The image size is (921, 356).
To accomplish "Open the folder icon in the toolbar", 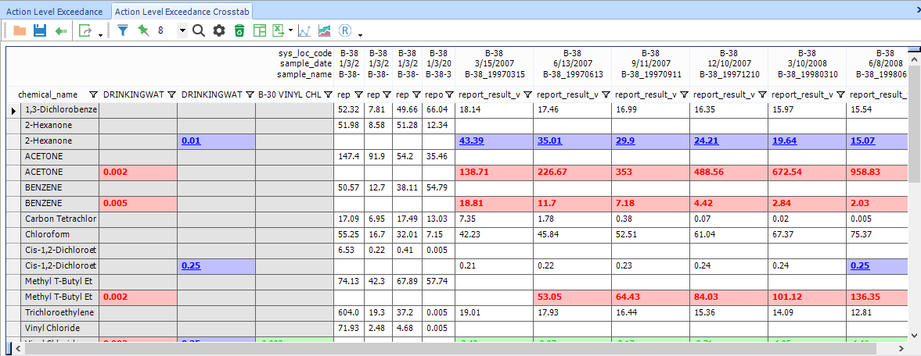I will point(20,30).
